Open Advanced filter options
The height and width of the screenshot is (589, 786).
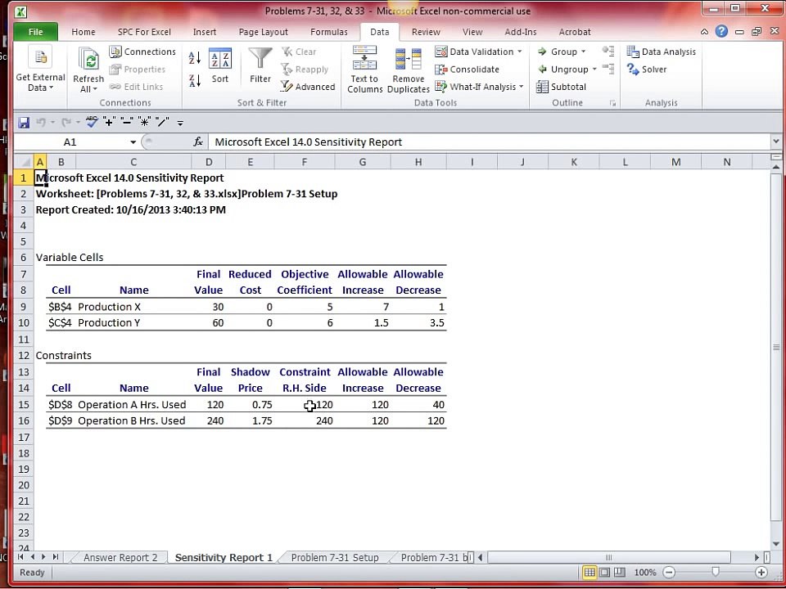pos(308,87)
